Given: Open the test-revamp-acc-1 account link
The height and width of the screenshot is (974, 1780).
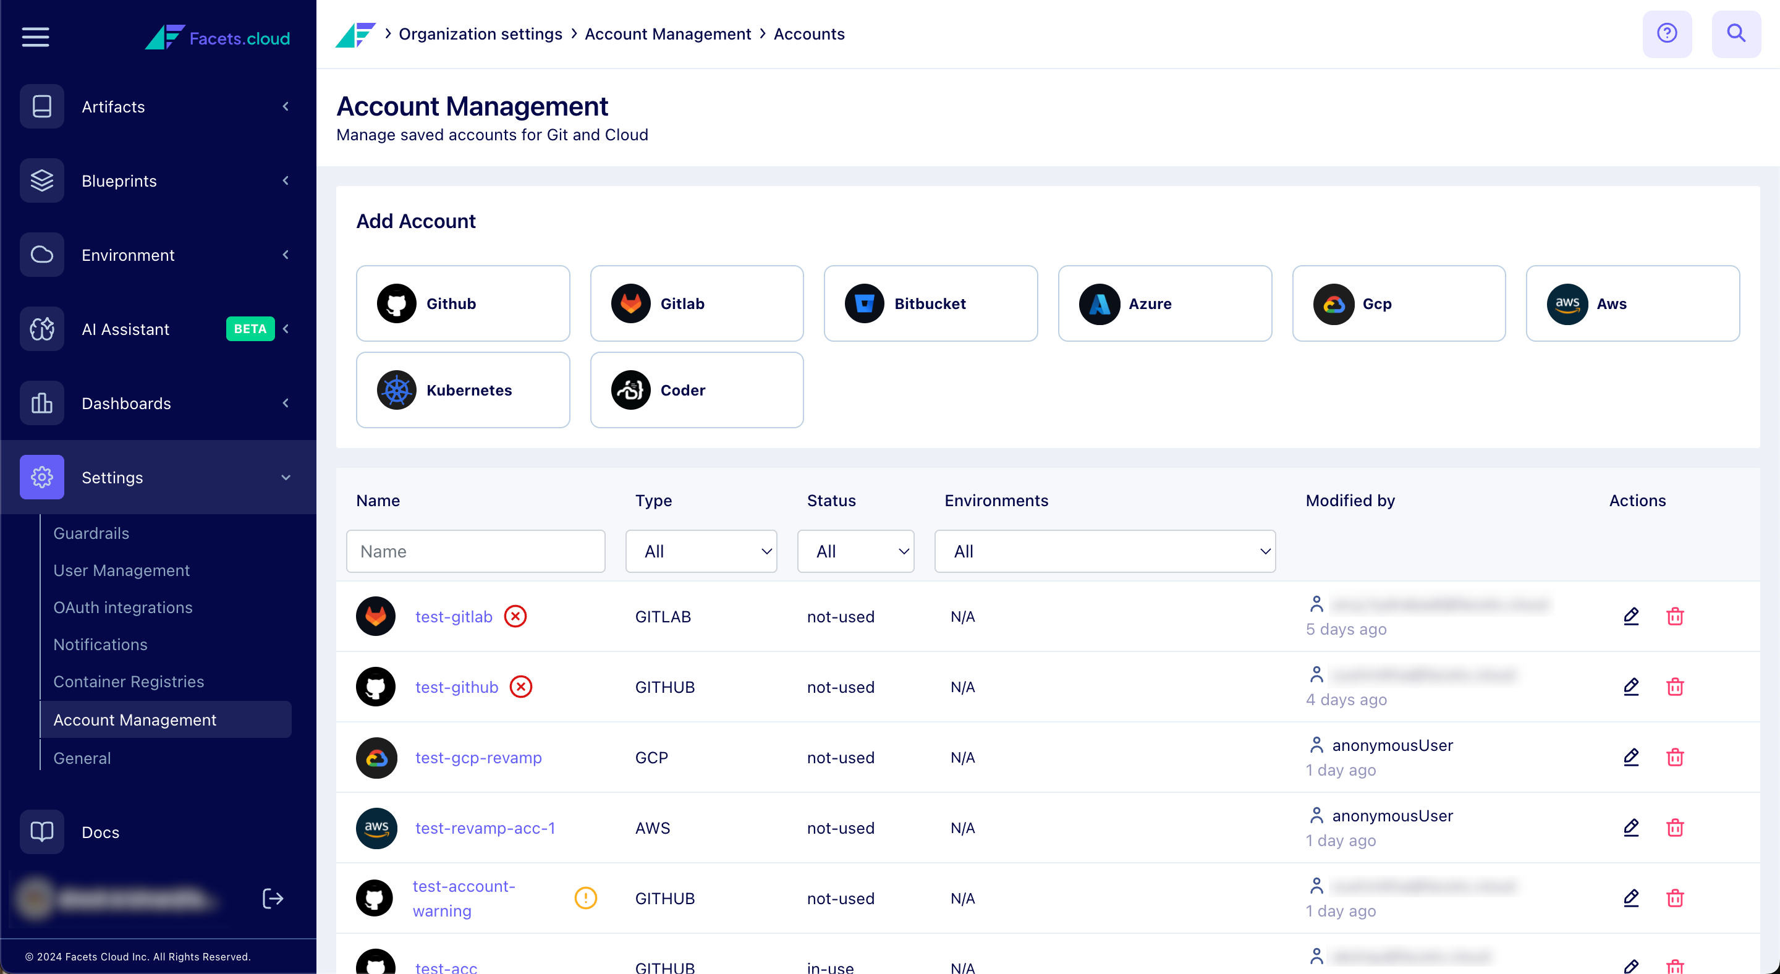Looking at the screenshot, I should (x=485, y=828).
